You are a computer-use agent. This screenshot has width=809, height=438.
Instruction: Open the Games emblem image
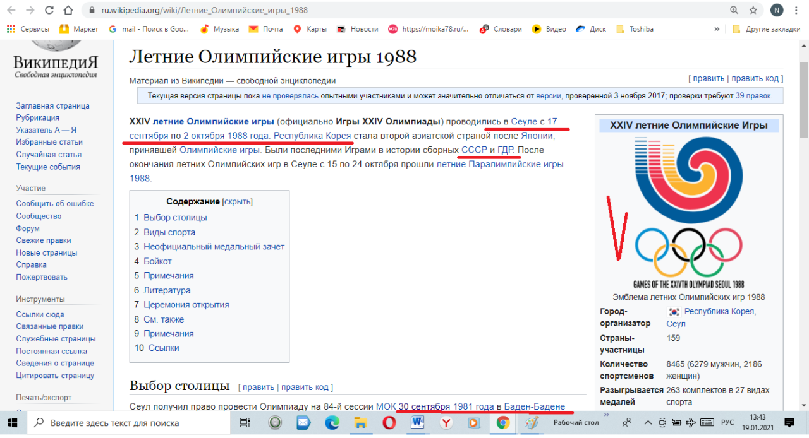point(689,212)
